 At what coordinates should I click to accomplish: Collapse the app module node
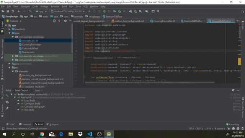[x=6, y=25]
